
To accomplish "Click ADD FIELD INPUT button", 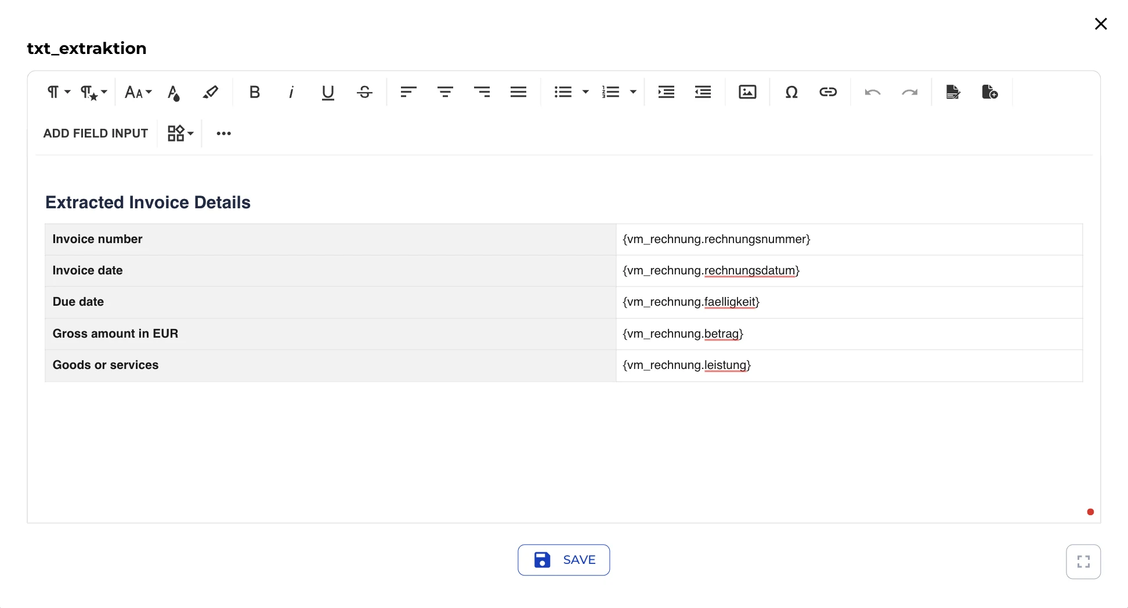I will (x=96, y=133).
